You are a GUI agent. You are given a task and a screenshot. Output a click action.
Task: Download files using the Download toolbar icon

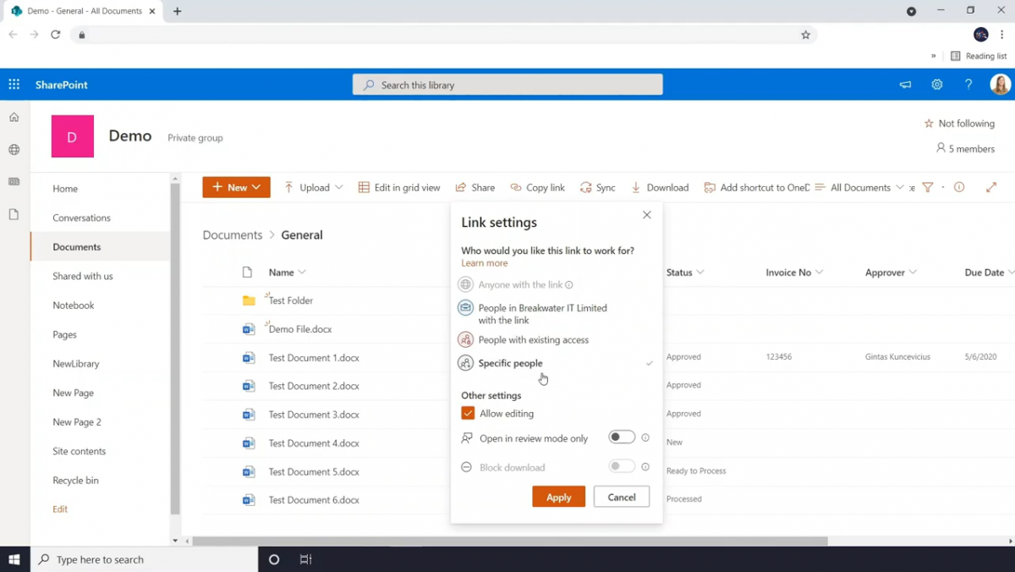click(x=660, y=187)
